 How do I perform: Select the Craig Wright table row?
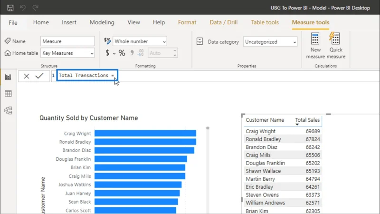(283, 131)
